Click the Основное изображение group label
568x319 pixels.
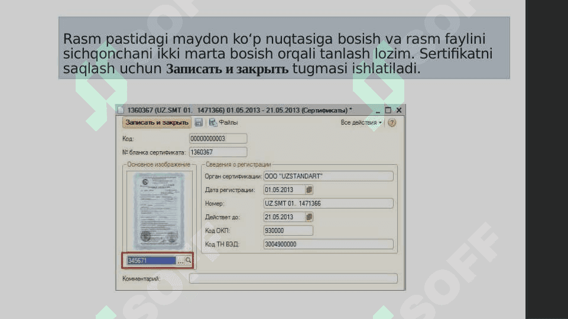click(158, 164)
